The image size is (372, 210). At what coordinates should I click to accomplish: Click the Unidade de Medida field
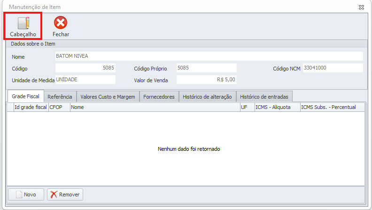(x=85, y=80)
